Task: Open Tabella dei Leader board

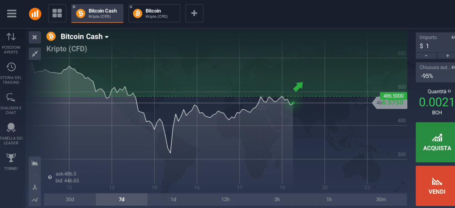Action: click(11, 134)
